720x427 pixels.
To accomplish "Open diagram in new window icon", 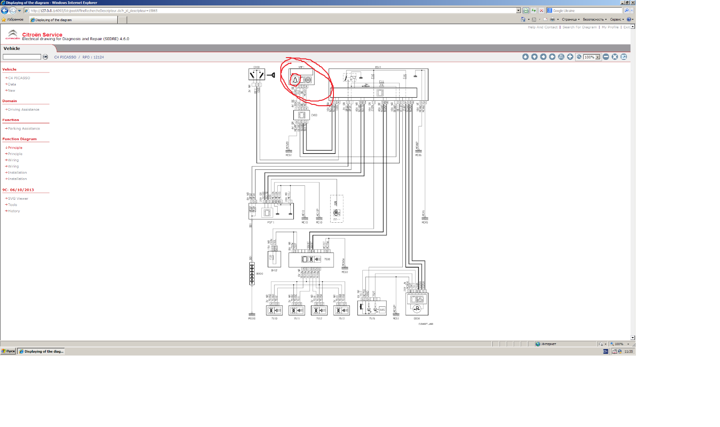I will (624, 57).
